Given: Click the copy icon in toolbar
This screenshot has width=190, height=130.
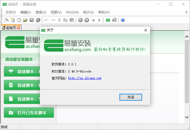Looking at the screenshot, I should [x=66, y=20].
